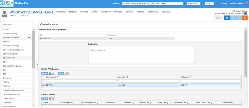Click the student photo placeholder avatar
This screenshot has width=249, height=108.
click(4, 14)
